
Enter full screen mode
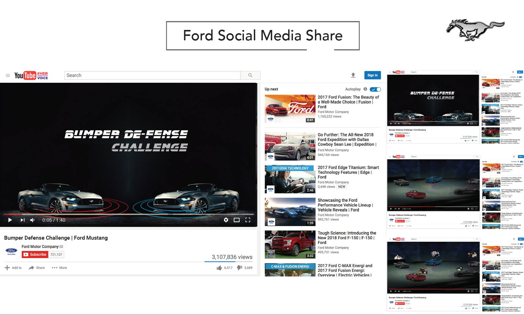tap(248, 220)
